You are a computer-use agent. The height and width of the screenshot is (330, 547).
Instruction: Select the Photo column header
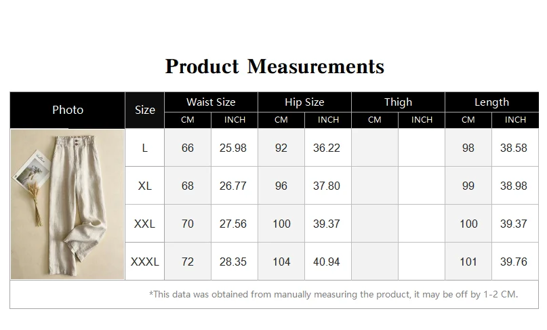tap(68, 110)
